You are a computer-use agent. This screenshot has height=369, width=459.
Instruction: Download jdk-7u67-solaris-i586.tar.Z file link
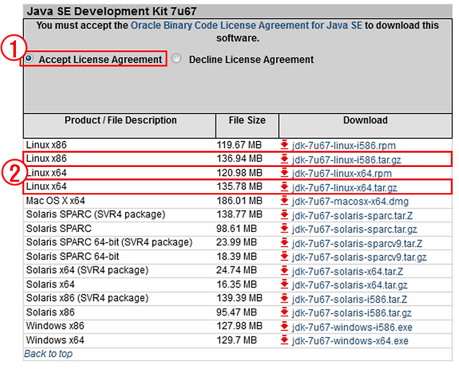click(x=349, y=300)
